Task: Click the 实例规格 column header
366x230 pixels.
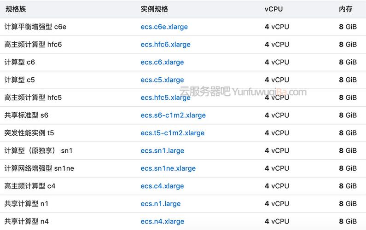Action: coord(154,9)
